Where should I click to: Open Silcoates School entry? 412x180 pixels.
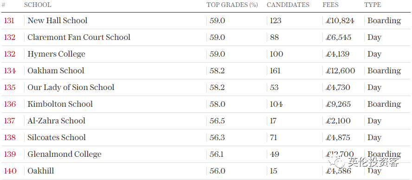point(57,137)
